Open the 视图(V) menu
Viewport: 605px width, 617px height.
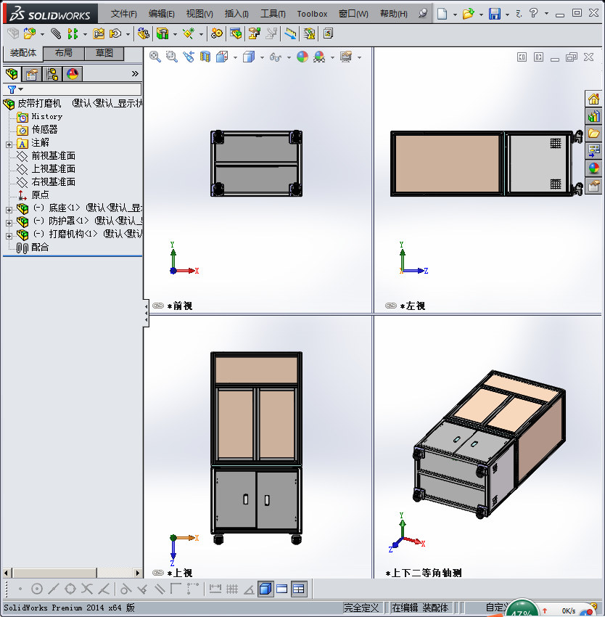[x=199, y=14]
